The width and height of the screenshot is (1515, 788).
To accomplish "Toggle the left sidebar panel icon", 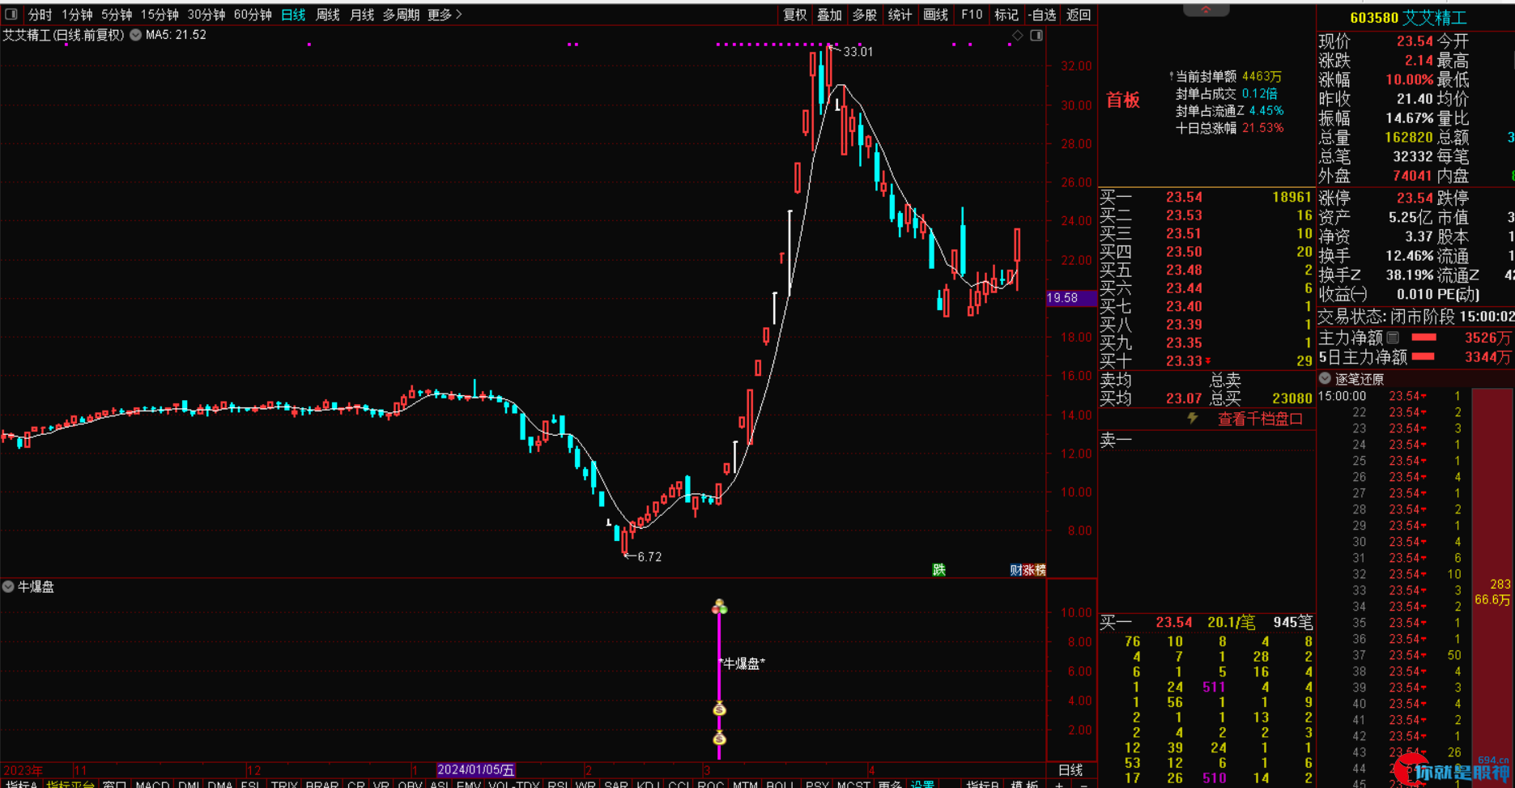I will (11, 15).
